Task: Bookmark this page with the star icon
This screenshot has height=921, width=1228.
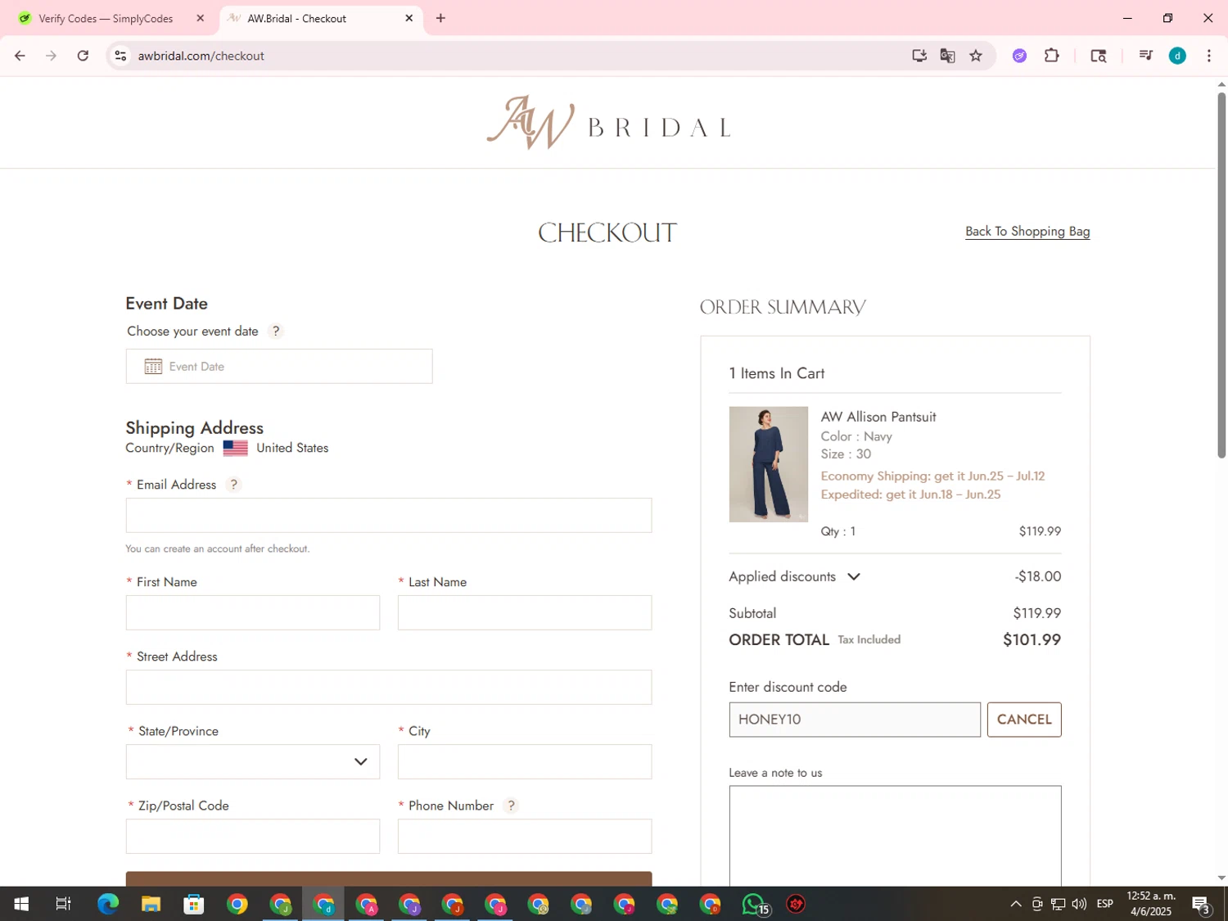Action: point(976,56)
